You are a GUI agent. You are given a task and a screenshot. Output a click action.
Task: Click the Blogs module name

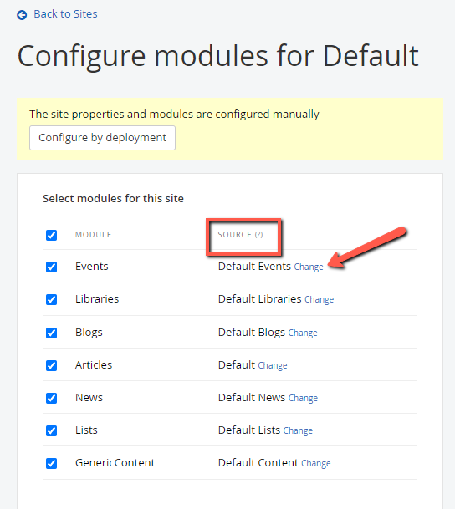click(x=89, y=333)
